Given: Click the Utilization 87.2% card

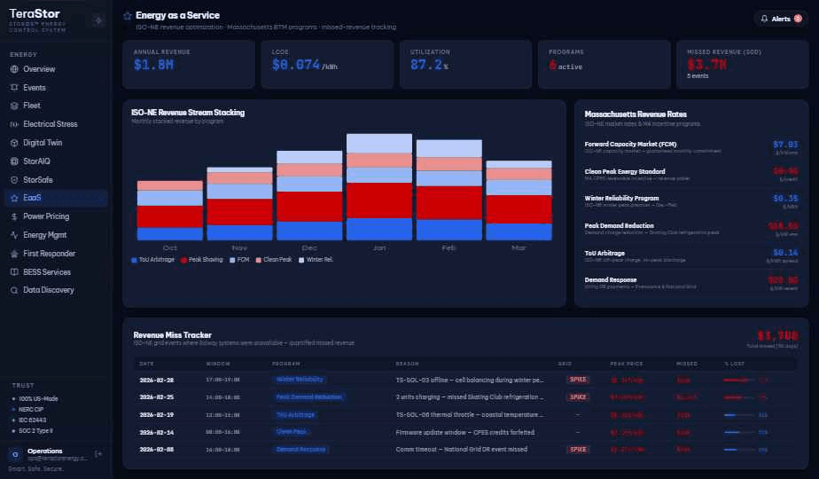Looking at the screenshot, I should [x=465, y=65].
